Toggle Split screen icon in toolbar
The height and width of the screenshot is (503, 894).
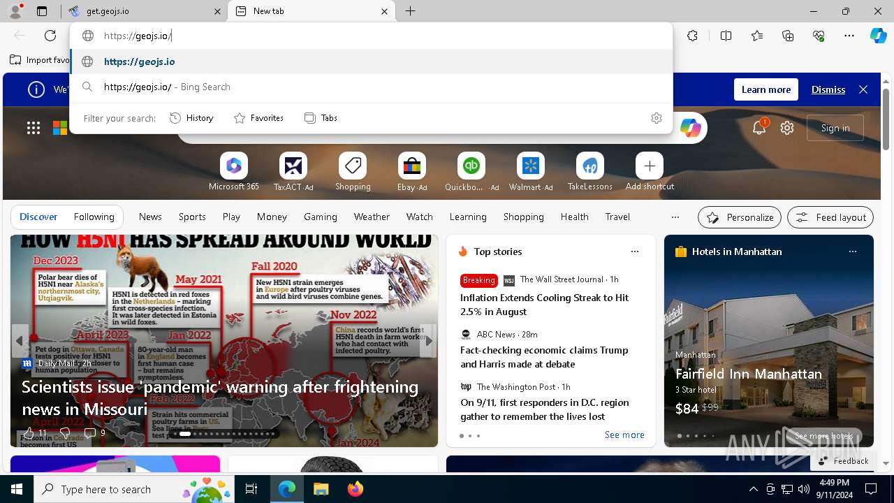[x=726, y=36]
